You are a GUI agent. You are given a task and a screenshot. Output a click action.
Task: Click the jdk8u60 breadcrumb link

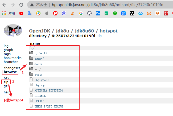click(84, 31)
